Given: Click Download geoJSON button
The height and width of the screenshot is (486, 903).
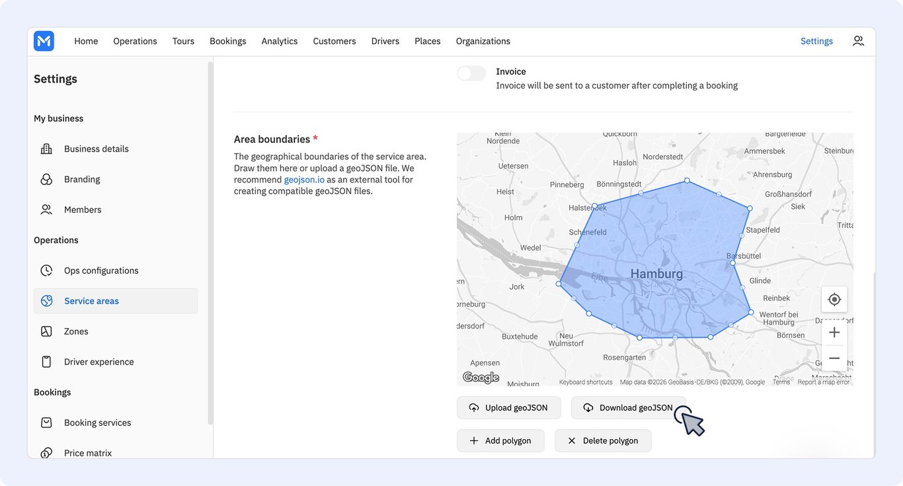Looking at the screenshot, I should tap(628, 408).
